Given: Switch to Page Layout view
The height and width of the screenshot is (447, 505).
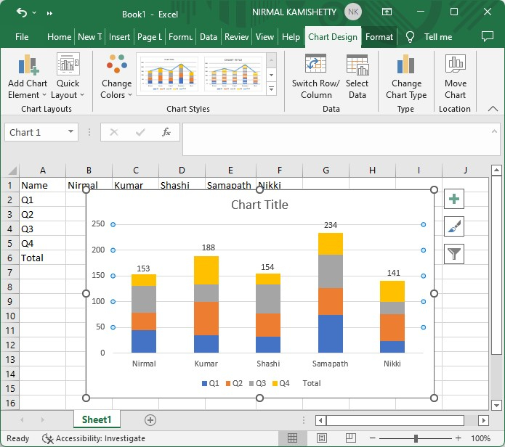Looking at the screenshot, I should tap(321, 438).
